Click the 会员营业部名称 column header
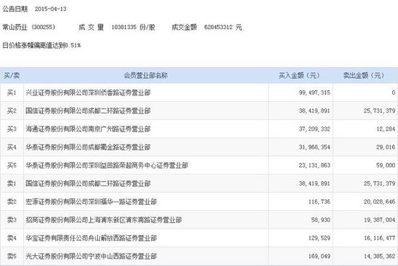The height and width of the screenshot is (266, 398). click(145, 75)
